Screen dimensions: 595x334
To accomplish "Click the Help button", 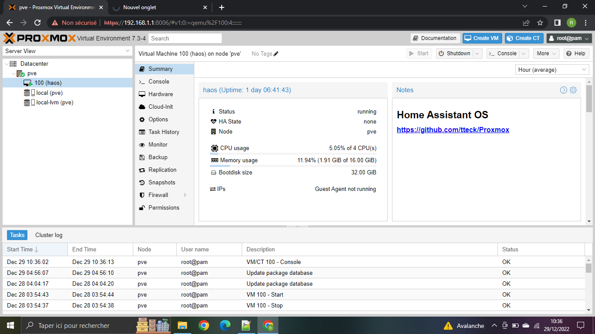I will point(576,53).
